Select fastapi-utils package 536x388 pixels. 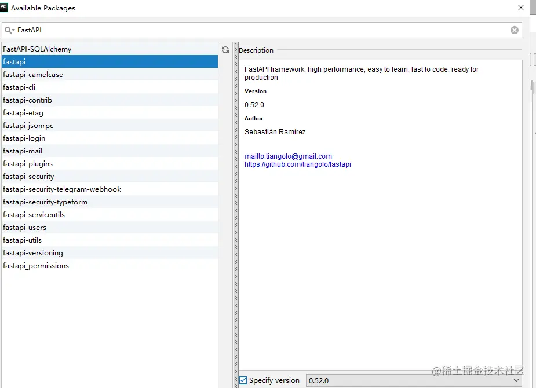[110, 240]
